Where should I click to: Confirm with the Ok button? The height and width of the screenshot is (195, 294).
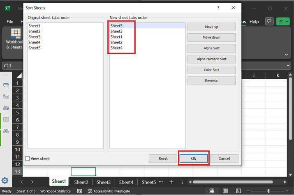click(x=194, y=158)
